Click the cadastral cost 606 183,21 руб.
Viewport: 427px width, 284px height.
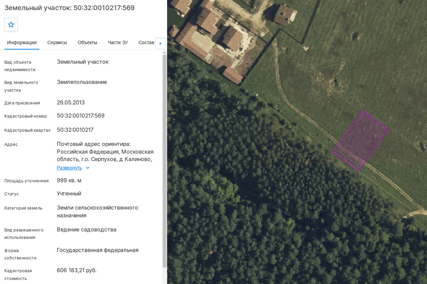click(x=77, y=271)
